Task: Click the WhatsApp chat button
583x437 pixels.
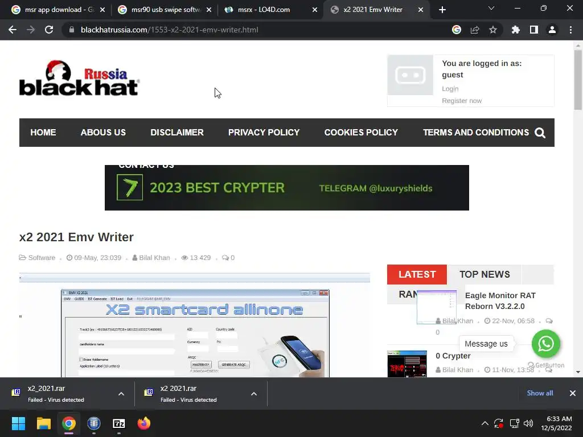Action: click(x=545, y=344)
